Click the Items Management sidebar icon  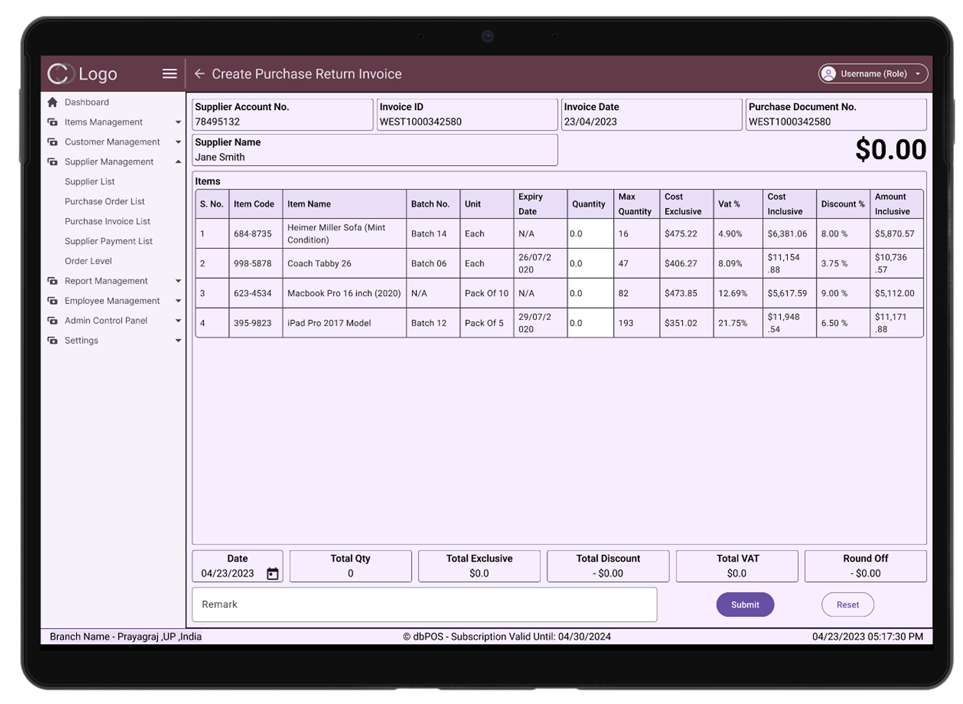coord(52,122)
